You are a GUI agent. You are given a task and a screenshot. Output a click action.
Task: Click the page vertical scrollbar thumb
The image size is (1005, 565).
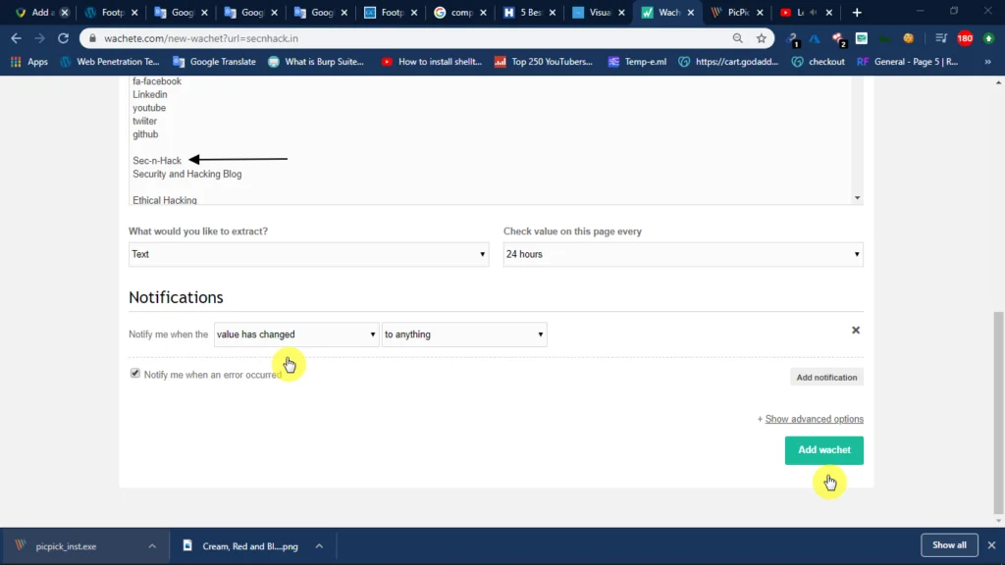pos(998,413)
